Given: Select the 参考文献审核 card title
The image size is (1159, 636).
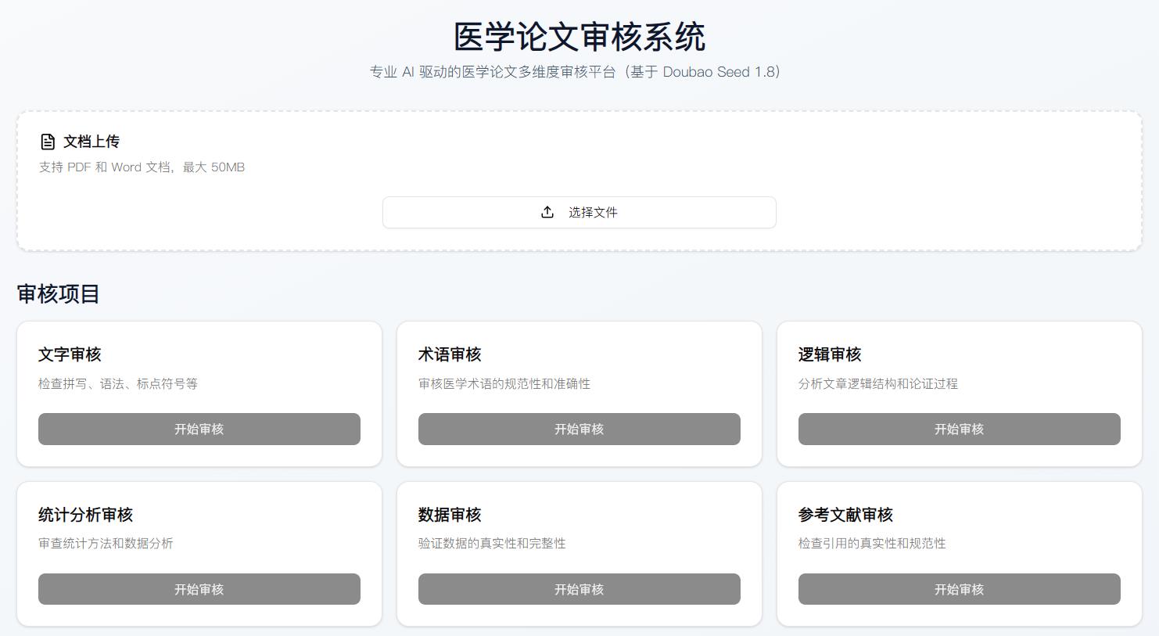Looking at the screenshot, I should pyautogui.click(x=845, y=515).
